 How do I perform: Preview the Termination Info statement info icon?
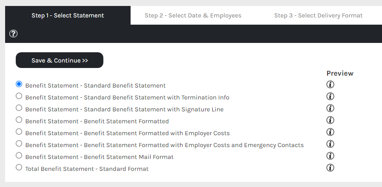pyautogui.click(x=330, y=96)
